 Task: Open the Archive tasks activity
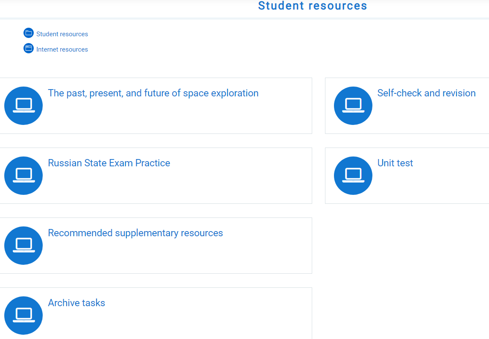click(x=76, y=303)
